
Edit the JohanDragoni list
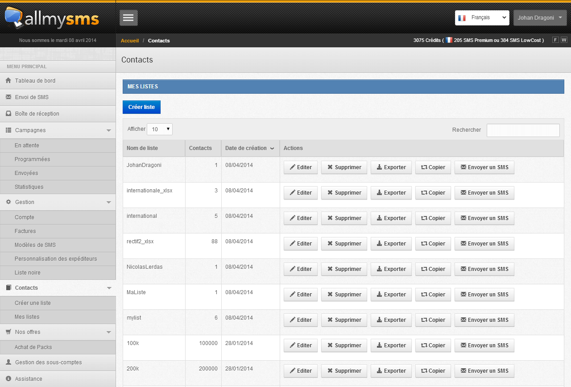click(301, 167)
